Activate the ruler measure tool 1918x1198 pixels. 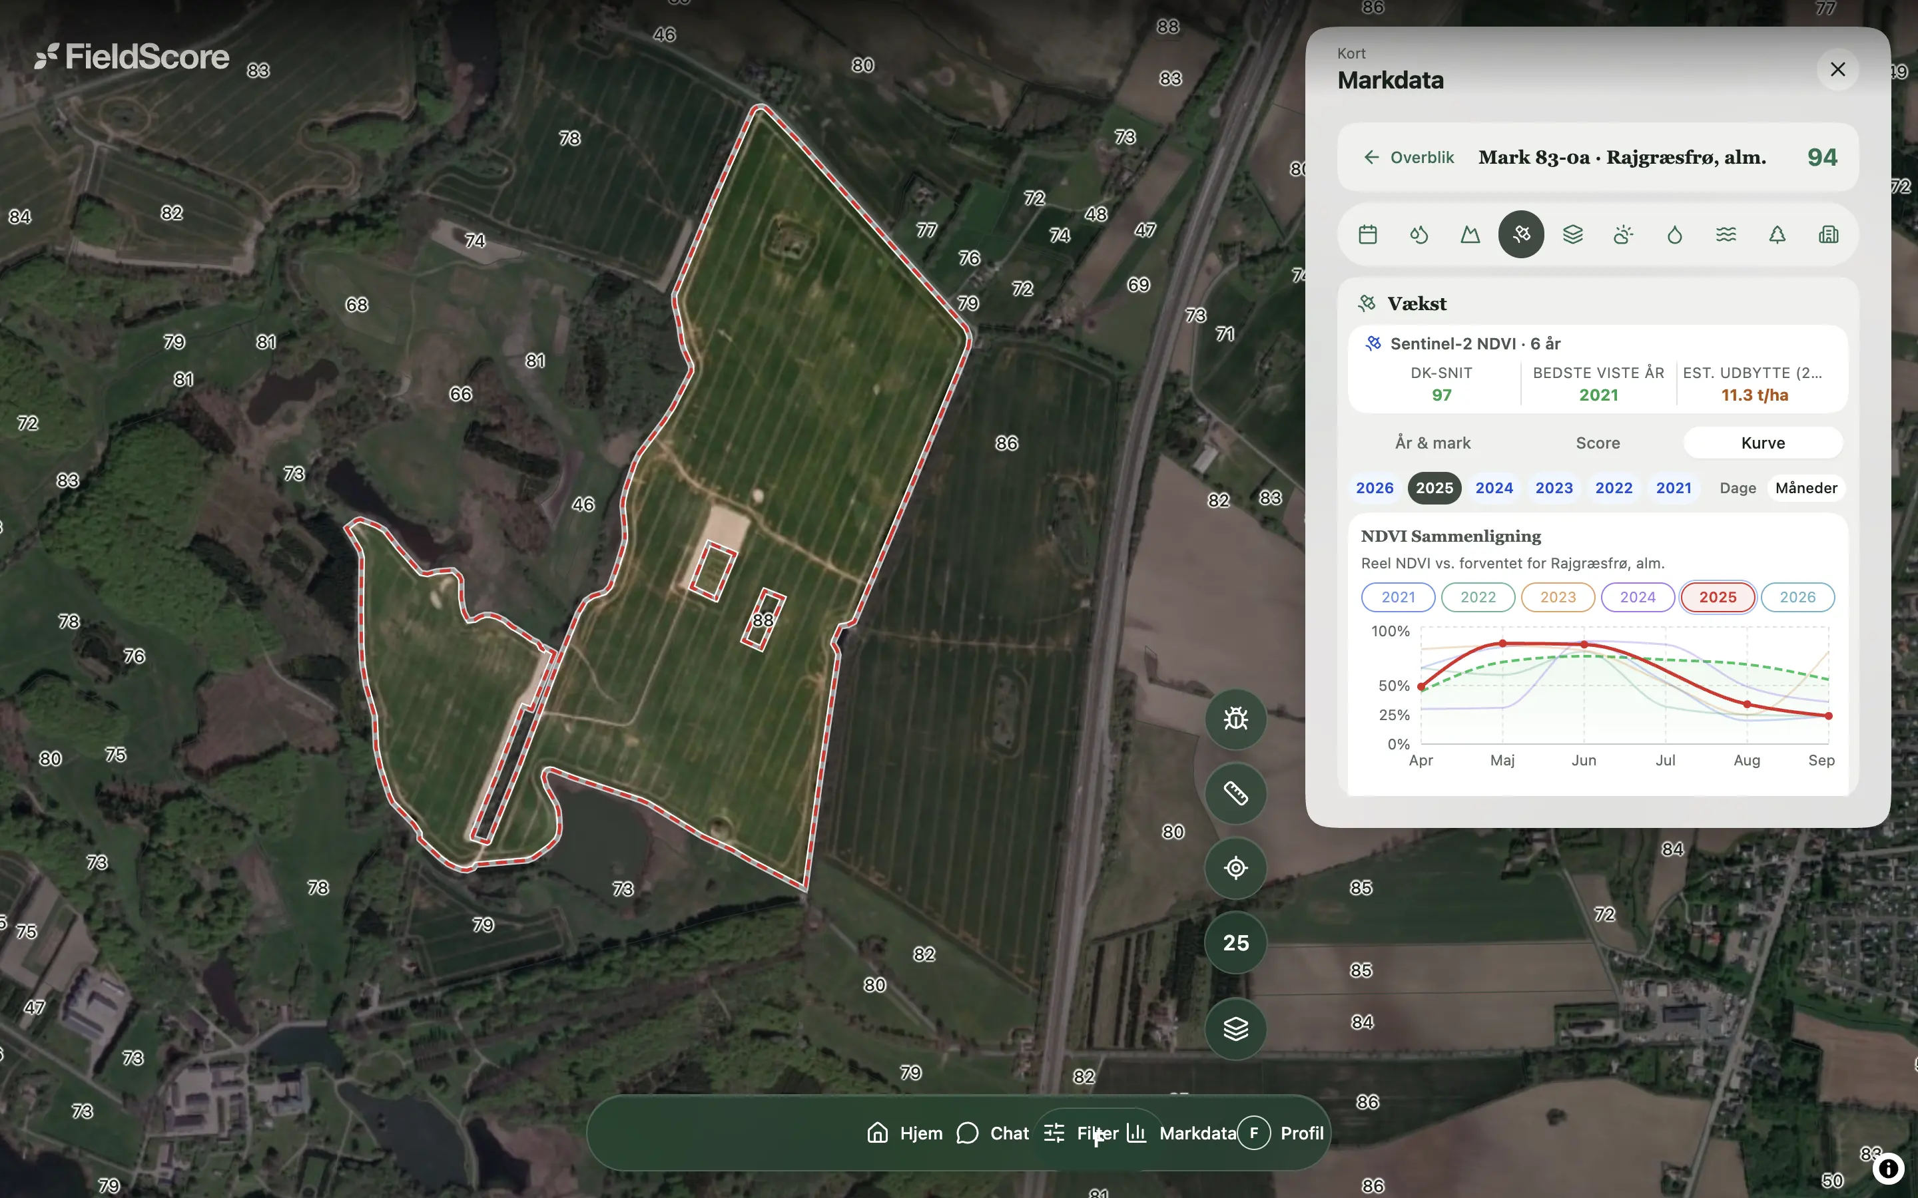(1235, 793)
